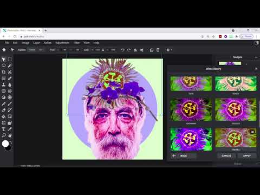Select the Zoom magnifier tool
This screenshot has height=195, width=260.
pyautogui.click(x=3, y=135)
